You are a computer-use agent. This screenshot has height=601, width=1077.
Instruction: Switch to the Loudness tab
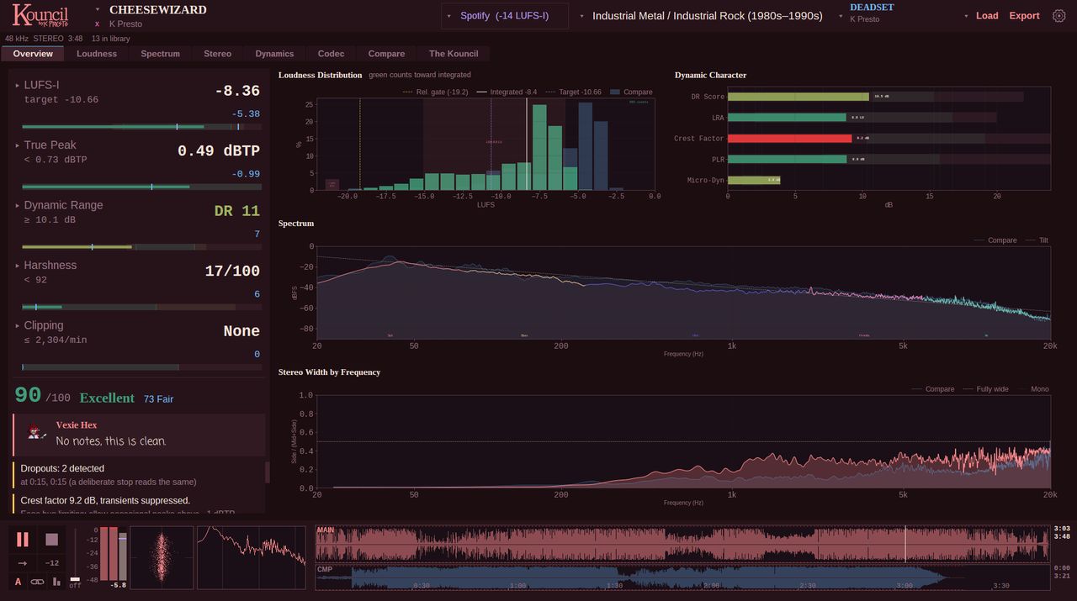pos(97,54)
